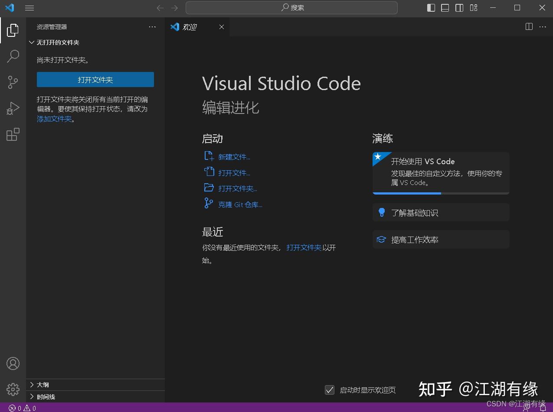Select the 欢迎 tab
This screenshot has width=553, height=412.
click(x=190, y=26)
